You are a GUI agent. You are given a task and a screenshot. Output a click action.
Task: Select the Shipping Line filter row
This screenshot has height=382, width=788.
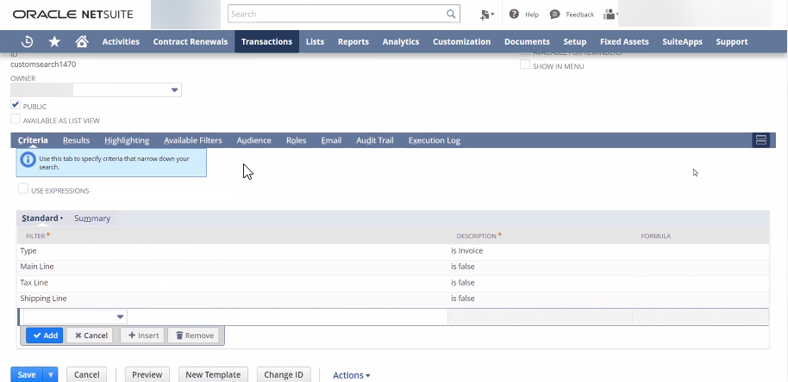(x=392, y=299)
